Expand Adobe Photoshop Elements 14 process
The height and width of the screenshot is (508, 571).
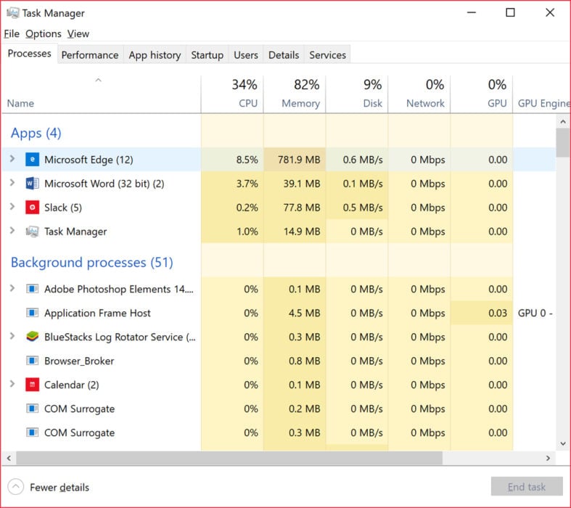(12, 288)
